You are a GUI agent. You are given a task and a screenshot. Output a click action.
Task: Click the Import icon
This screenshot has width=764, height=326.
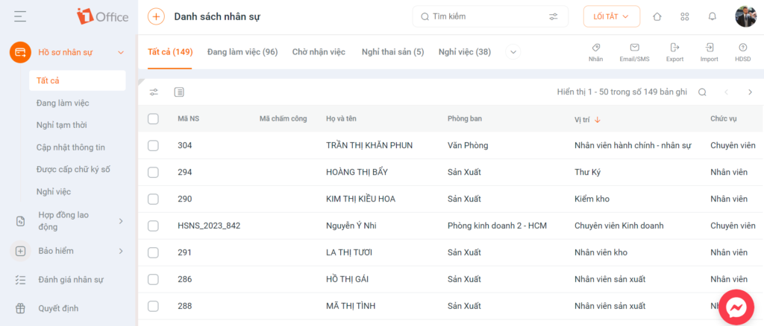710,52
